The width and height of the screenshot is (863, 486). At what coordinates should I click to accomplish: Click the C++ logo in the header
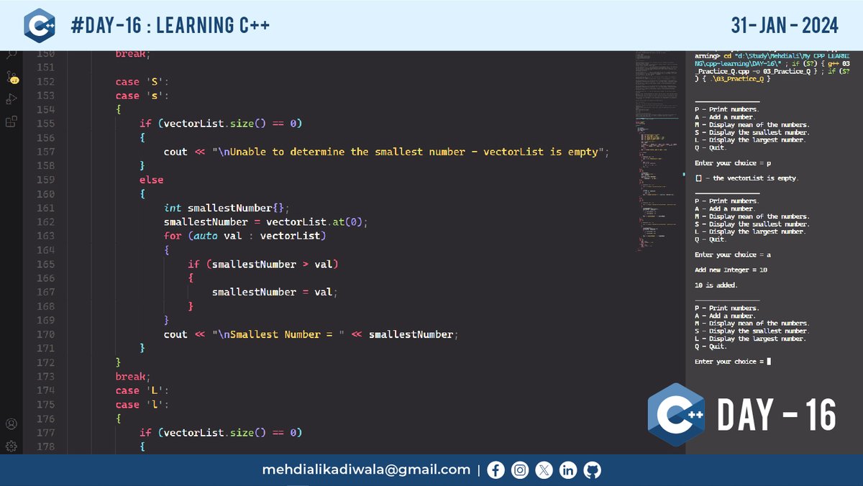[x=40, y=25]
